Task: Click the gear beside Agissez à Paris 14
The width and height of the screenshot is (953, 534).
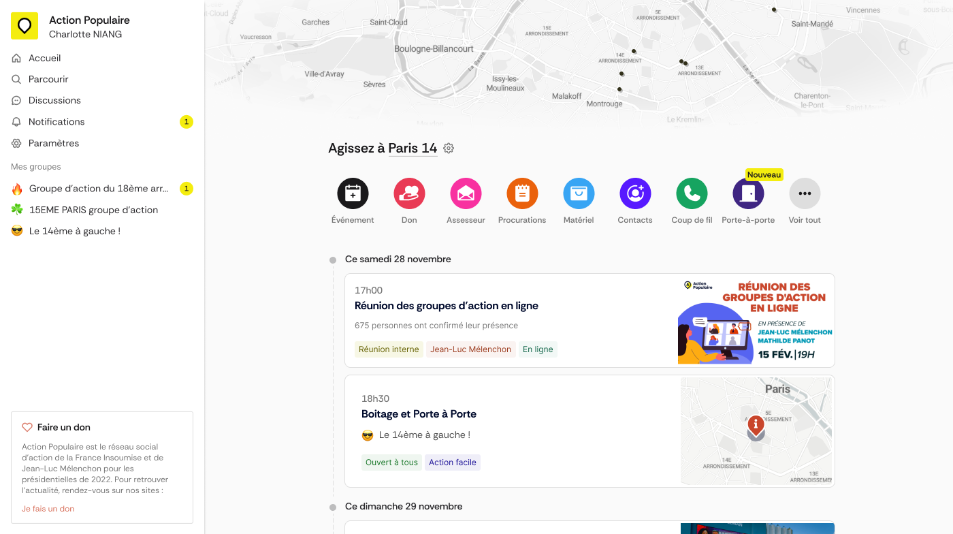Action: (x=449, y=148)
